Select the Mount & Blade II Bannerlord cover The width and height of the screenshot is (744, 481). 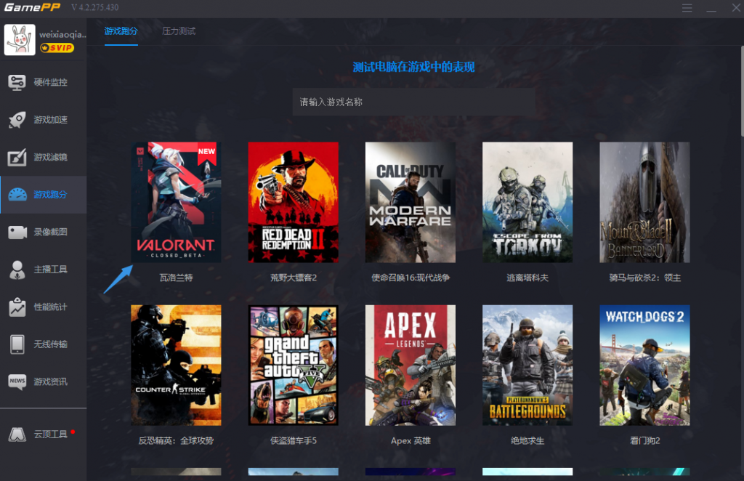pos(645,202)
